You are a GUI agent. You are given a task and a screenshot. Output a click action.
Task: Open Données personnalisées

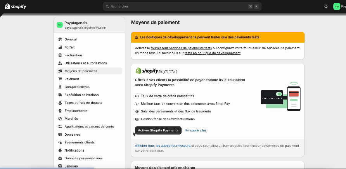tap(89, 159)
